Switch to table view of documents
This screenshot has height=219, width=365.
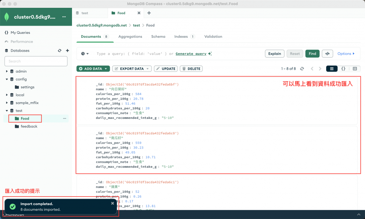355,69
